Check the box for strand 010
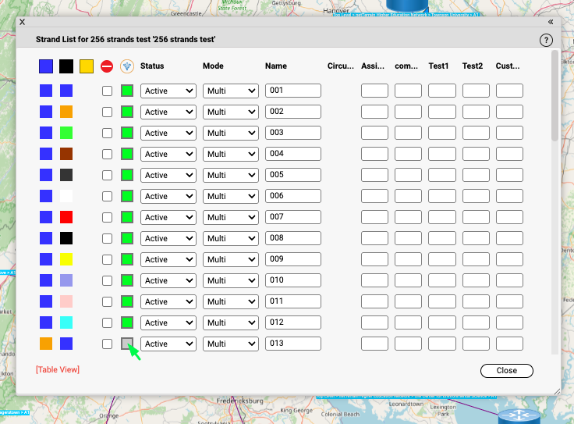 point(108,281)
